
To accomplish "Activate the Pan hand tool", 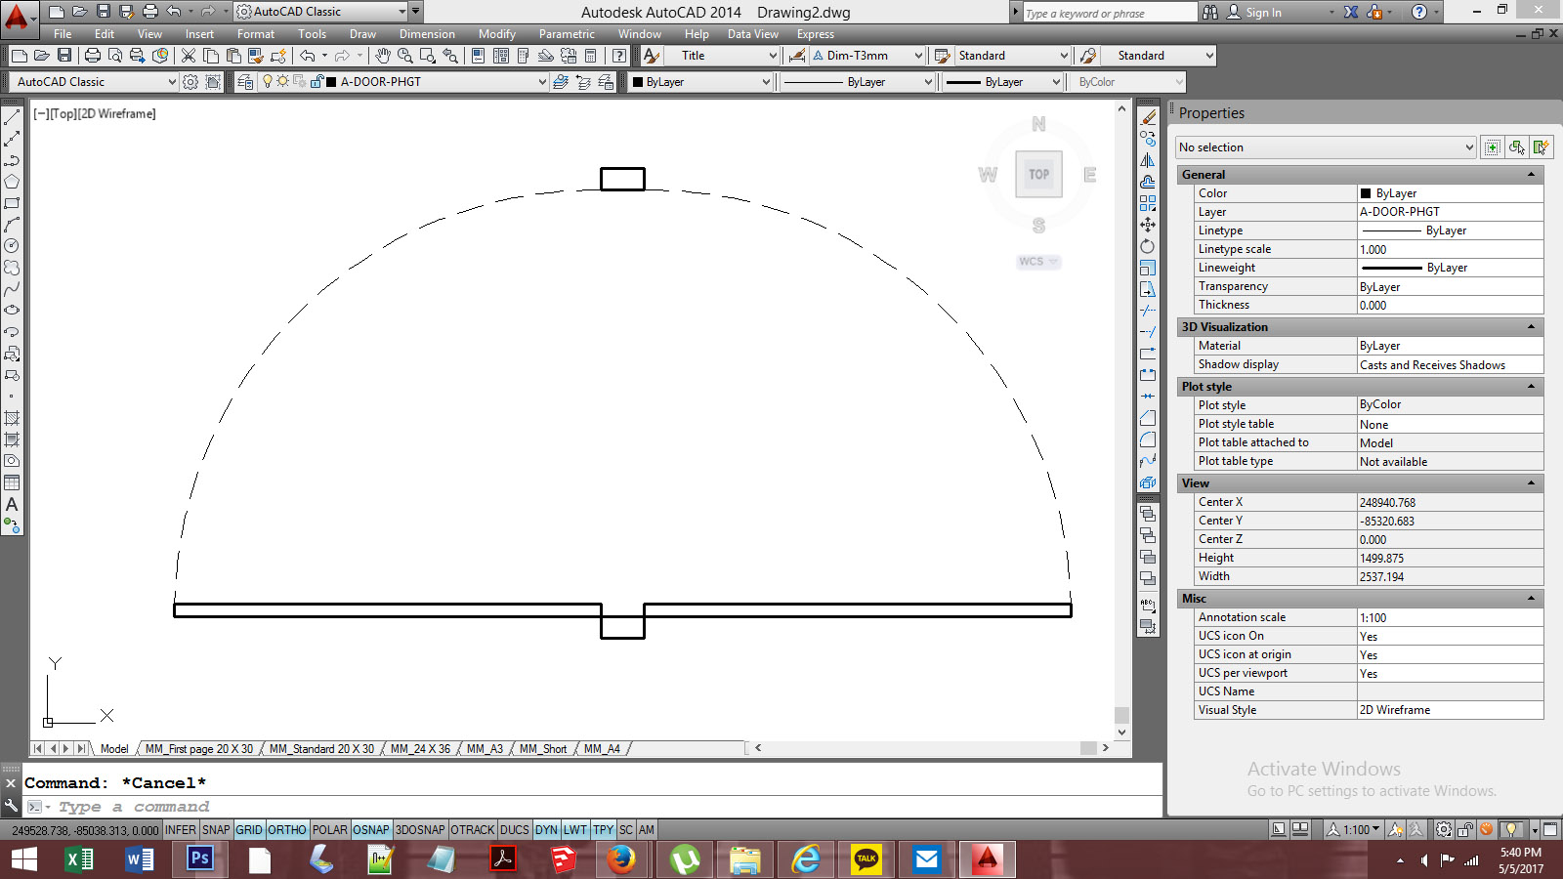I will pos(383,56).
